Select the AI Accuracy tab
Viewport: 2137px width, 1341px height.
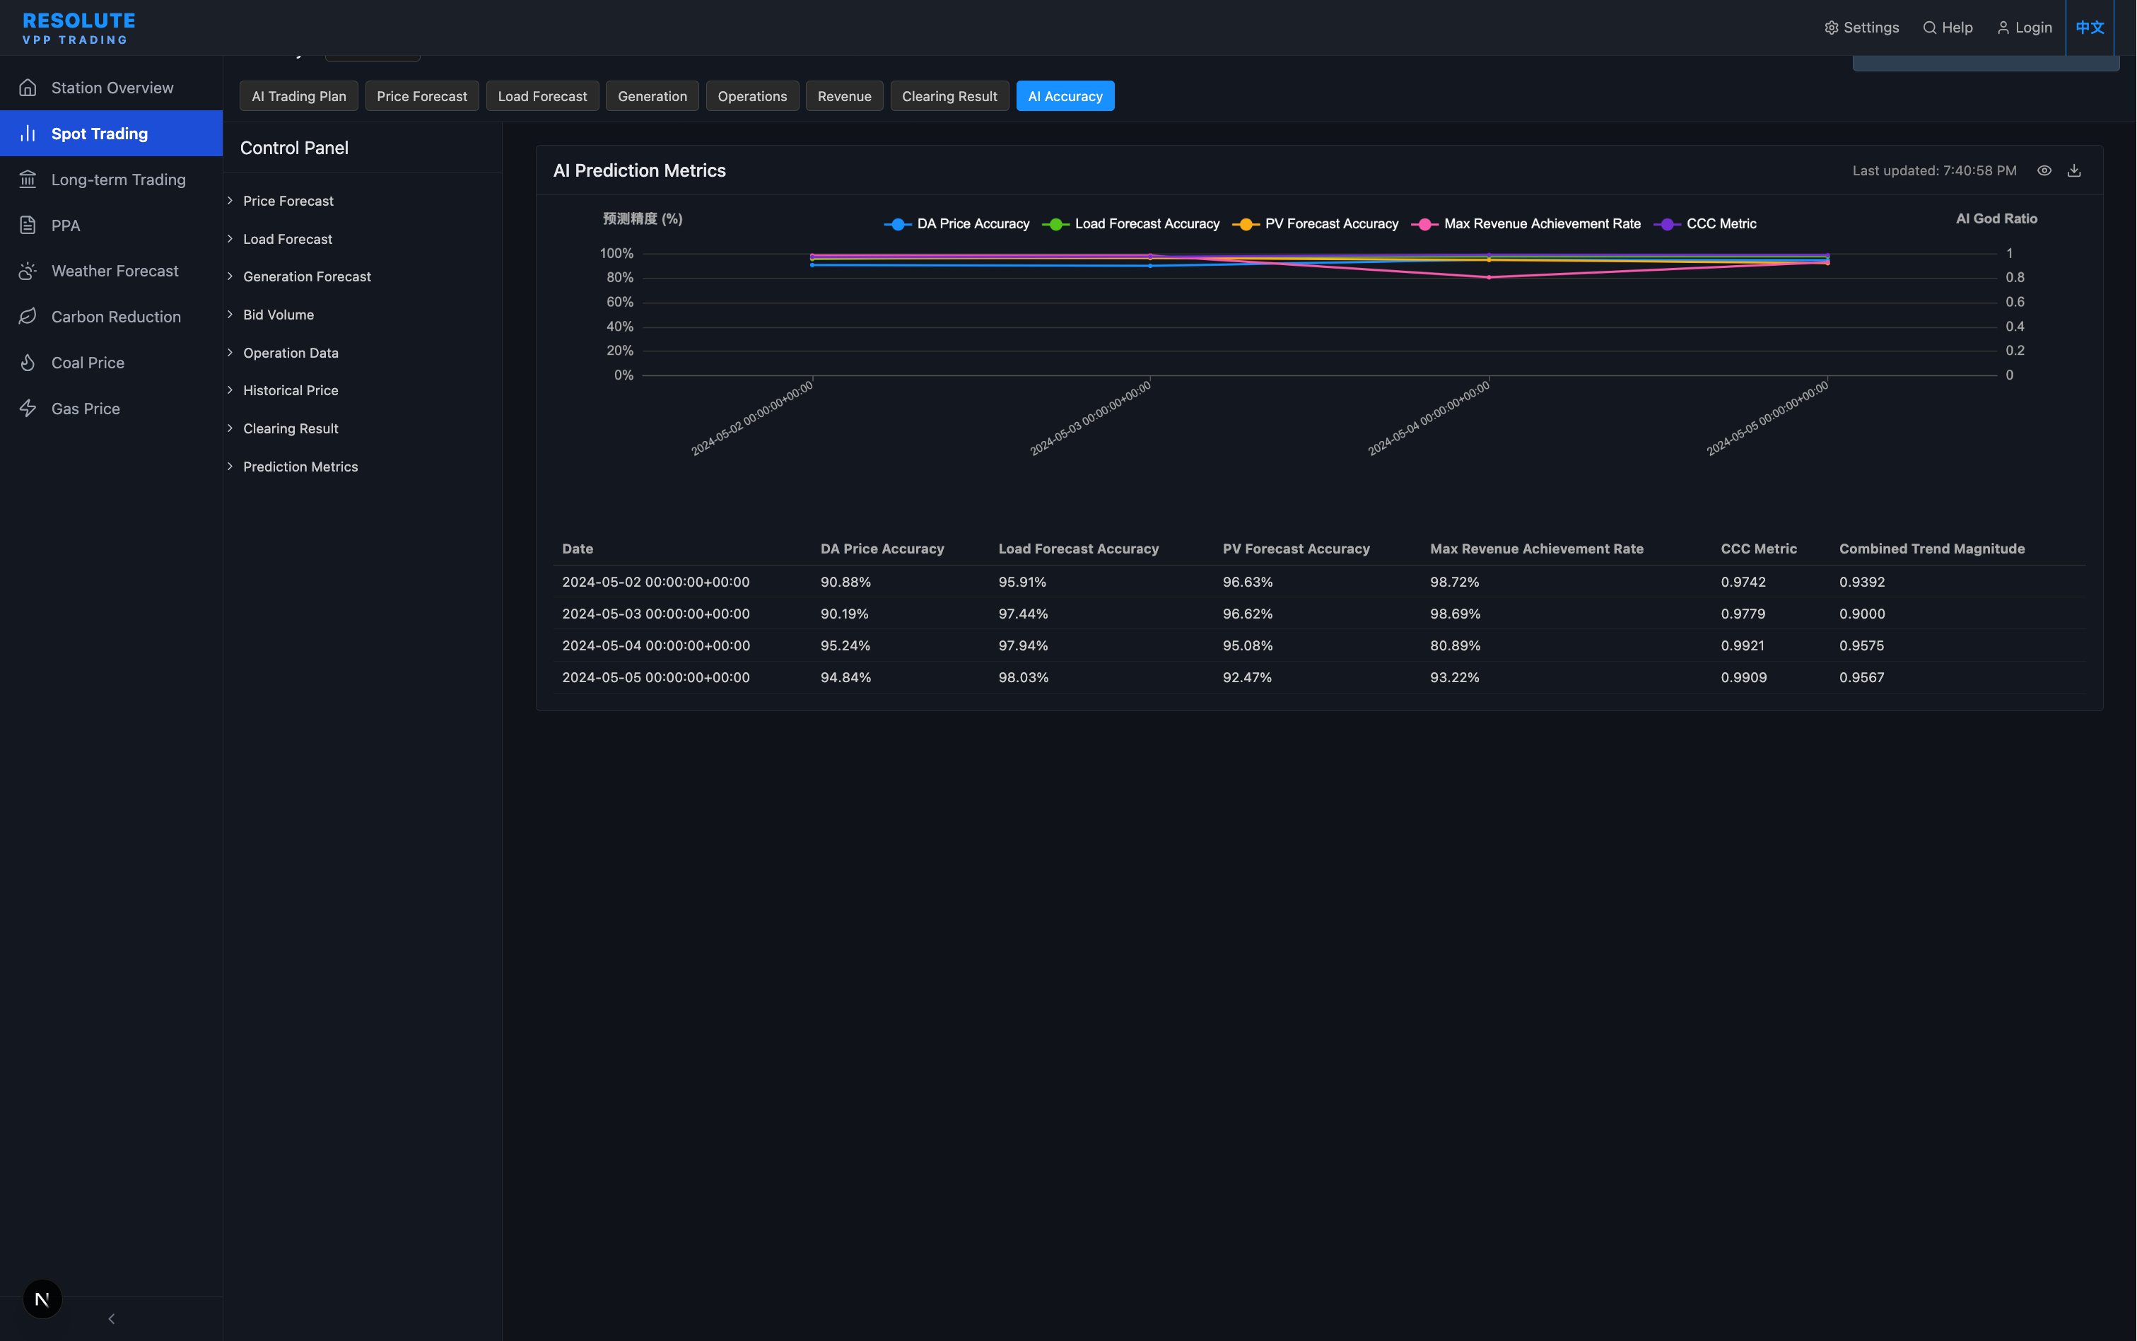pyautogui.click(x=1065, y=96)
